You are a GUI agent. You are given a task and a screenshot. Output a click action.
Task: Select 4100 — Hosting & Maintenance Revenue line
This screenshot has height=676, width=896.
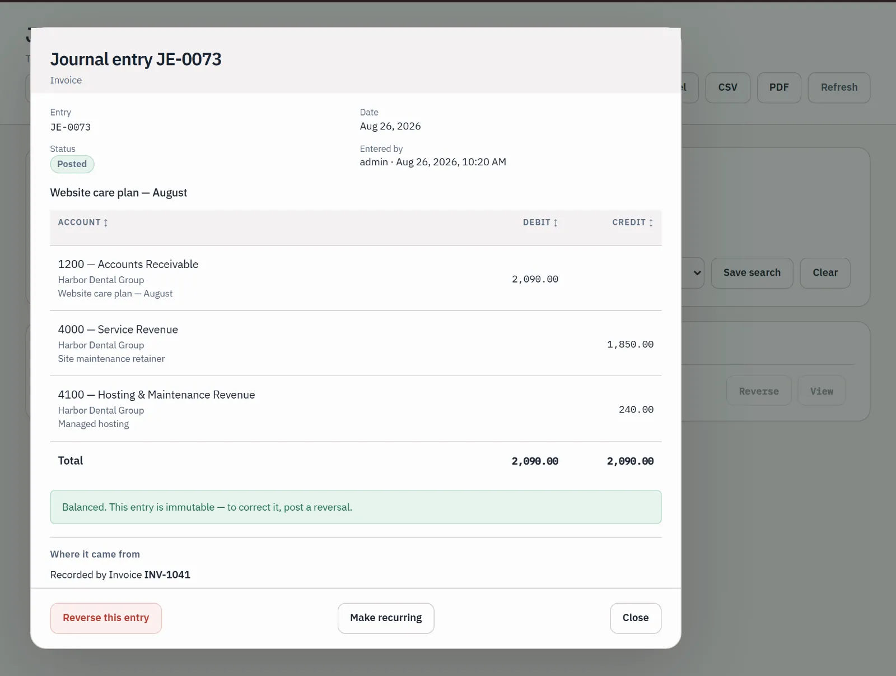pos(356,409)
